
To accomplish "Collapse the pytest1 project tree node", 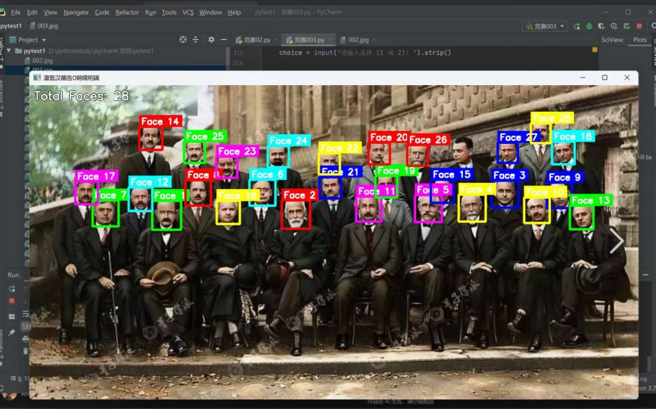I will click(9, 50).
